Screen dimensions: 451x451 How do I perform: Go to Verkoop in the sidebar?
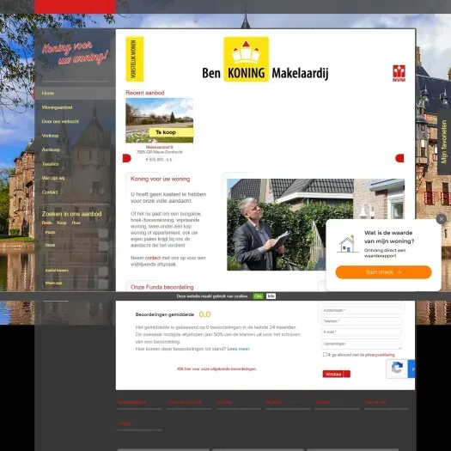point(50,136)
